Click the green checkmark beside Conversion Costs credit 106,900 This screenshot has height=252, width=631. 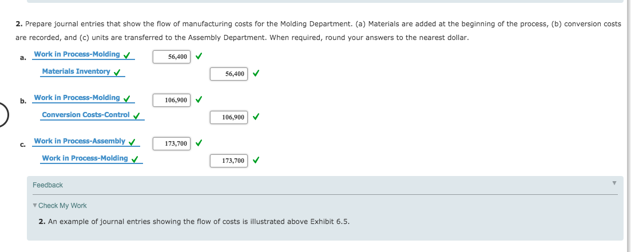256,117
